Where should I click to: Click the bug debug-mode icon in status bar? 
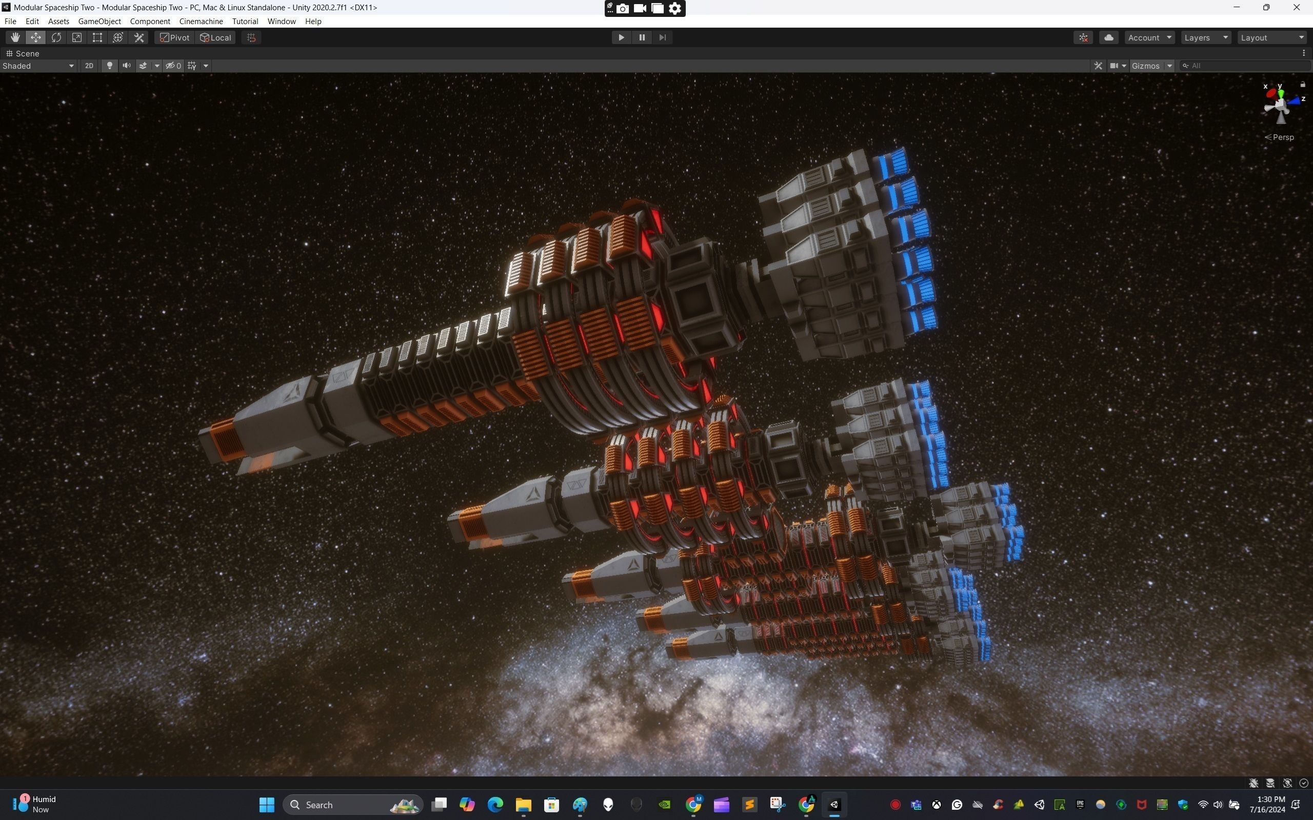(1254, 783)
